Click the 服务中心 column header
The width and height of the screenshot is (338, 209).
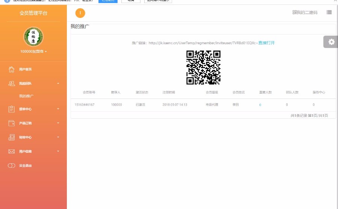(x=319, y=92)
